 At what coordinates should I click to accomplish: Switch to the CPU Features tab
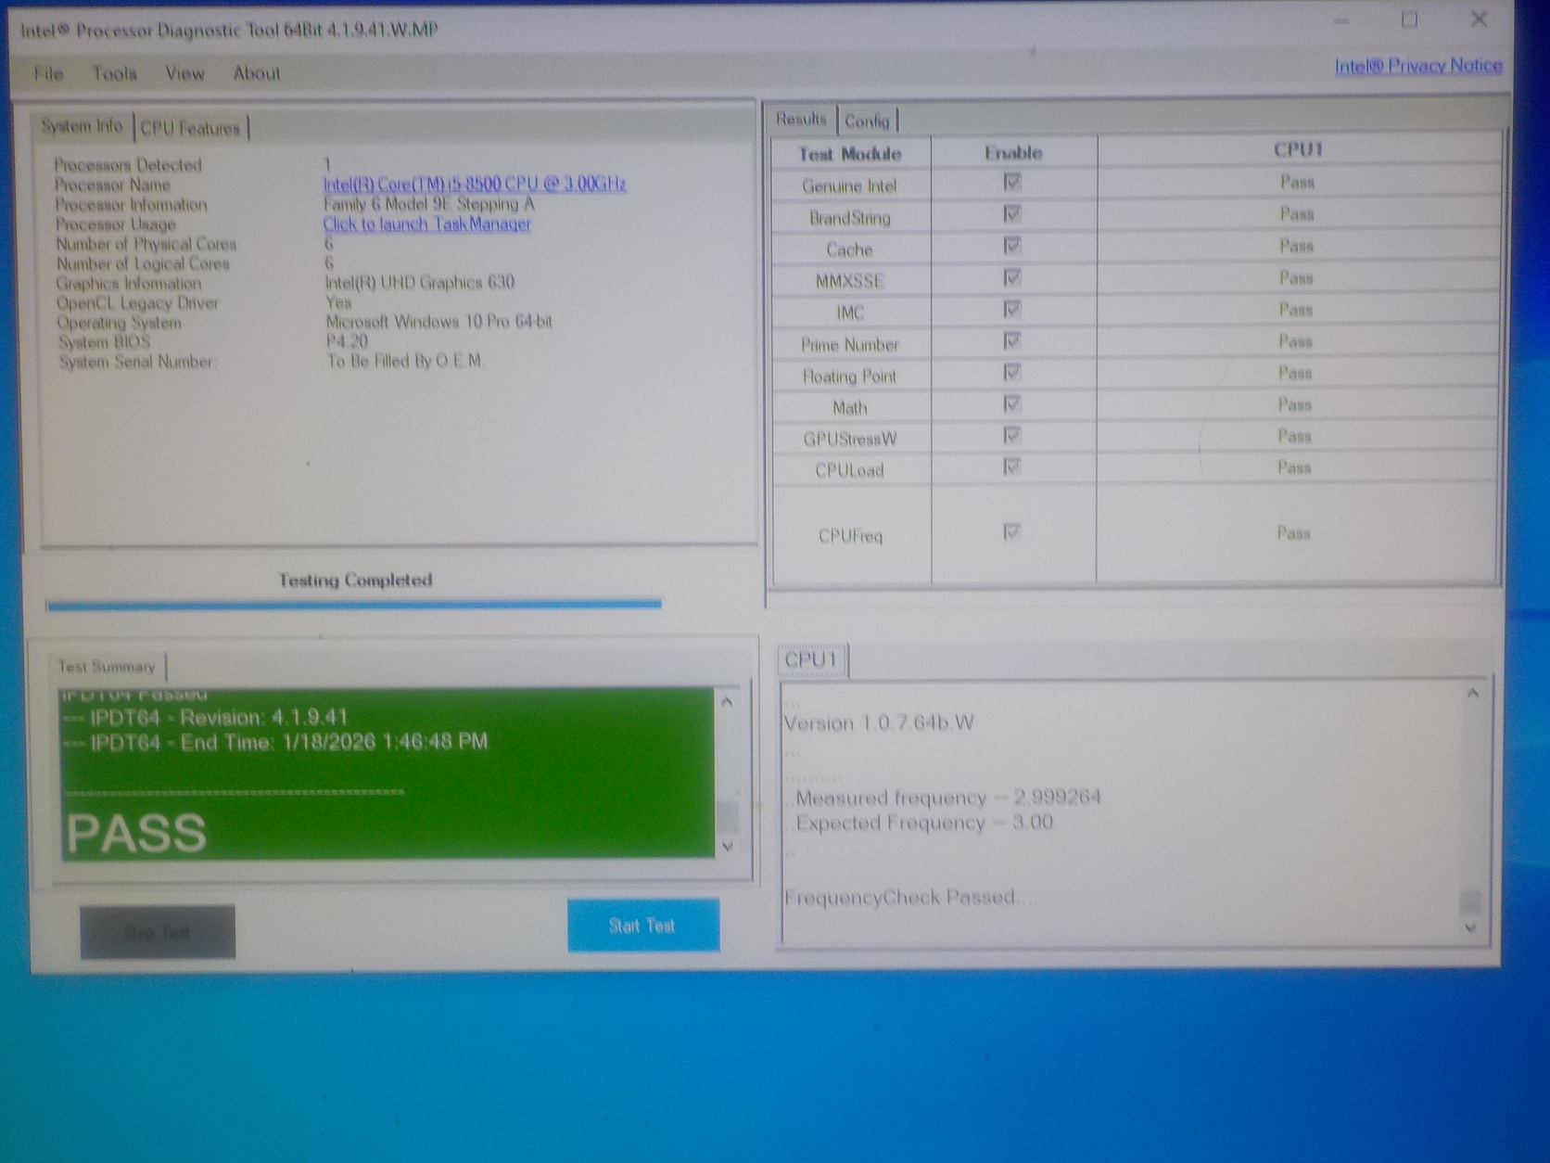[190, 128]
